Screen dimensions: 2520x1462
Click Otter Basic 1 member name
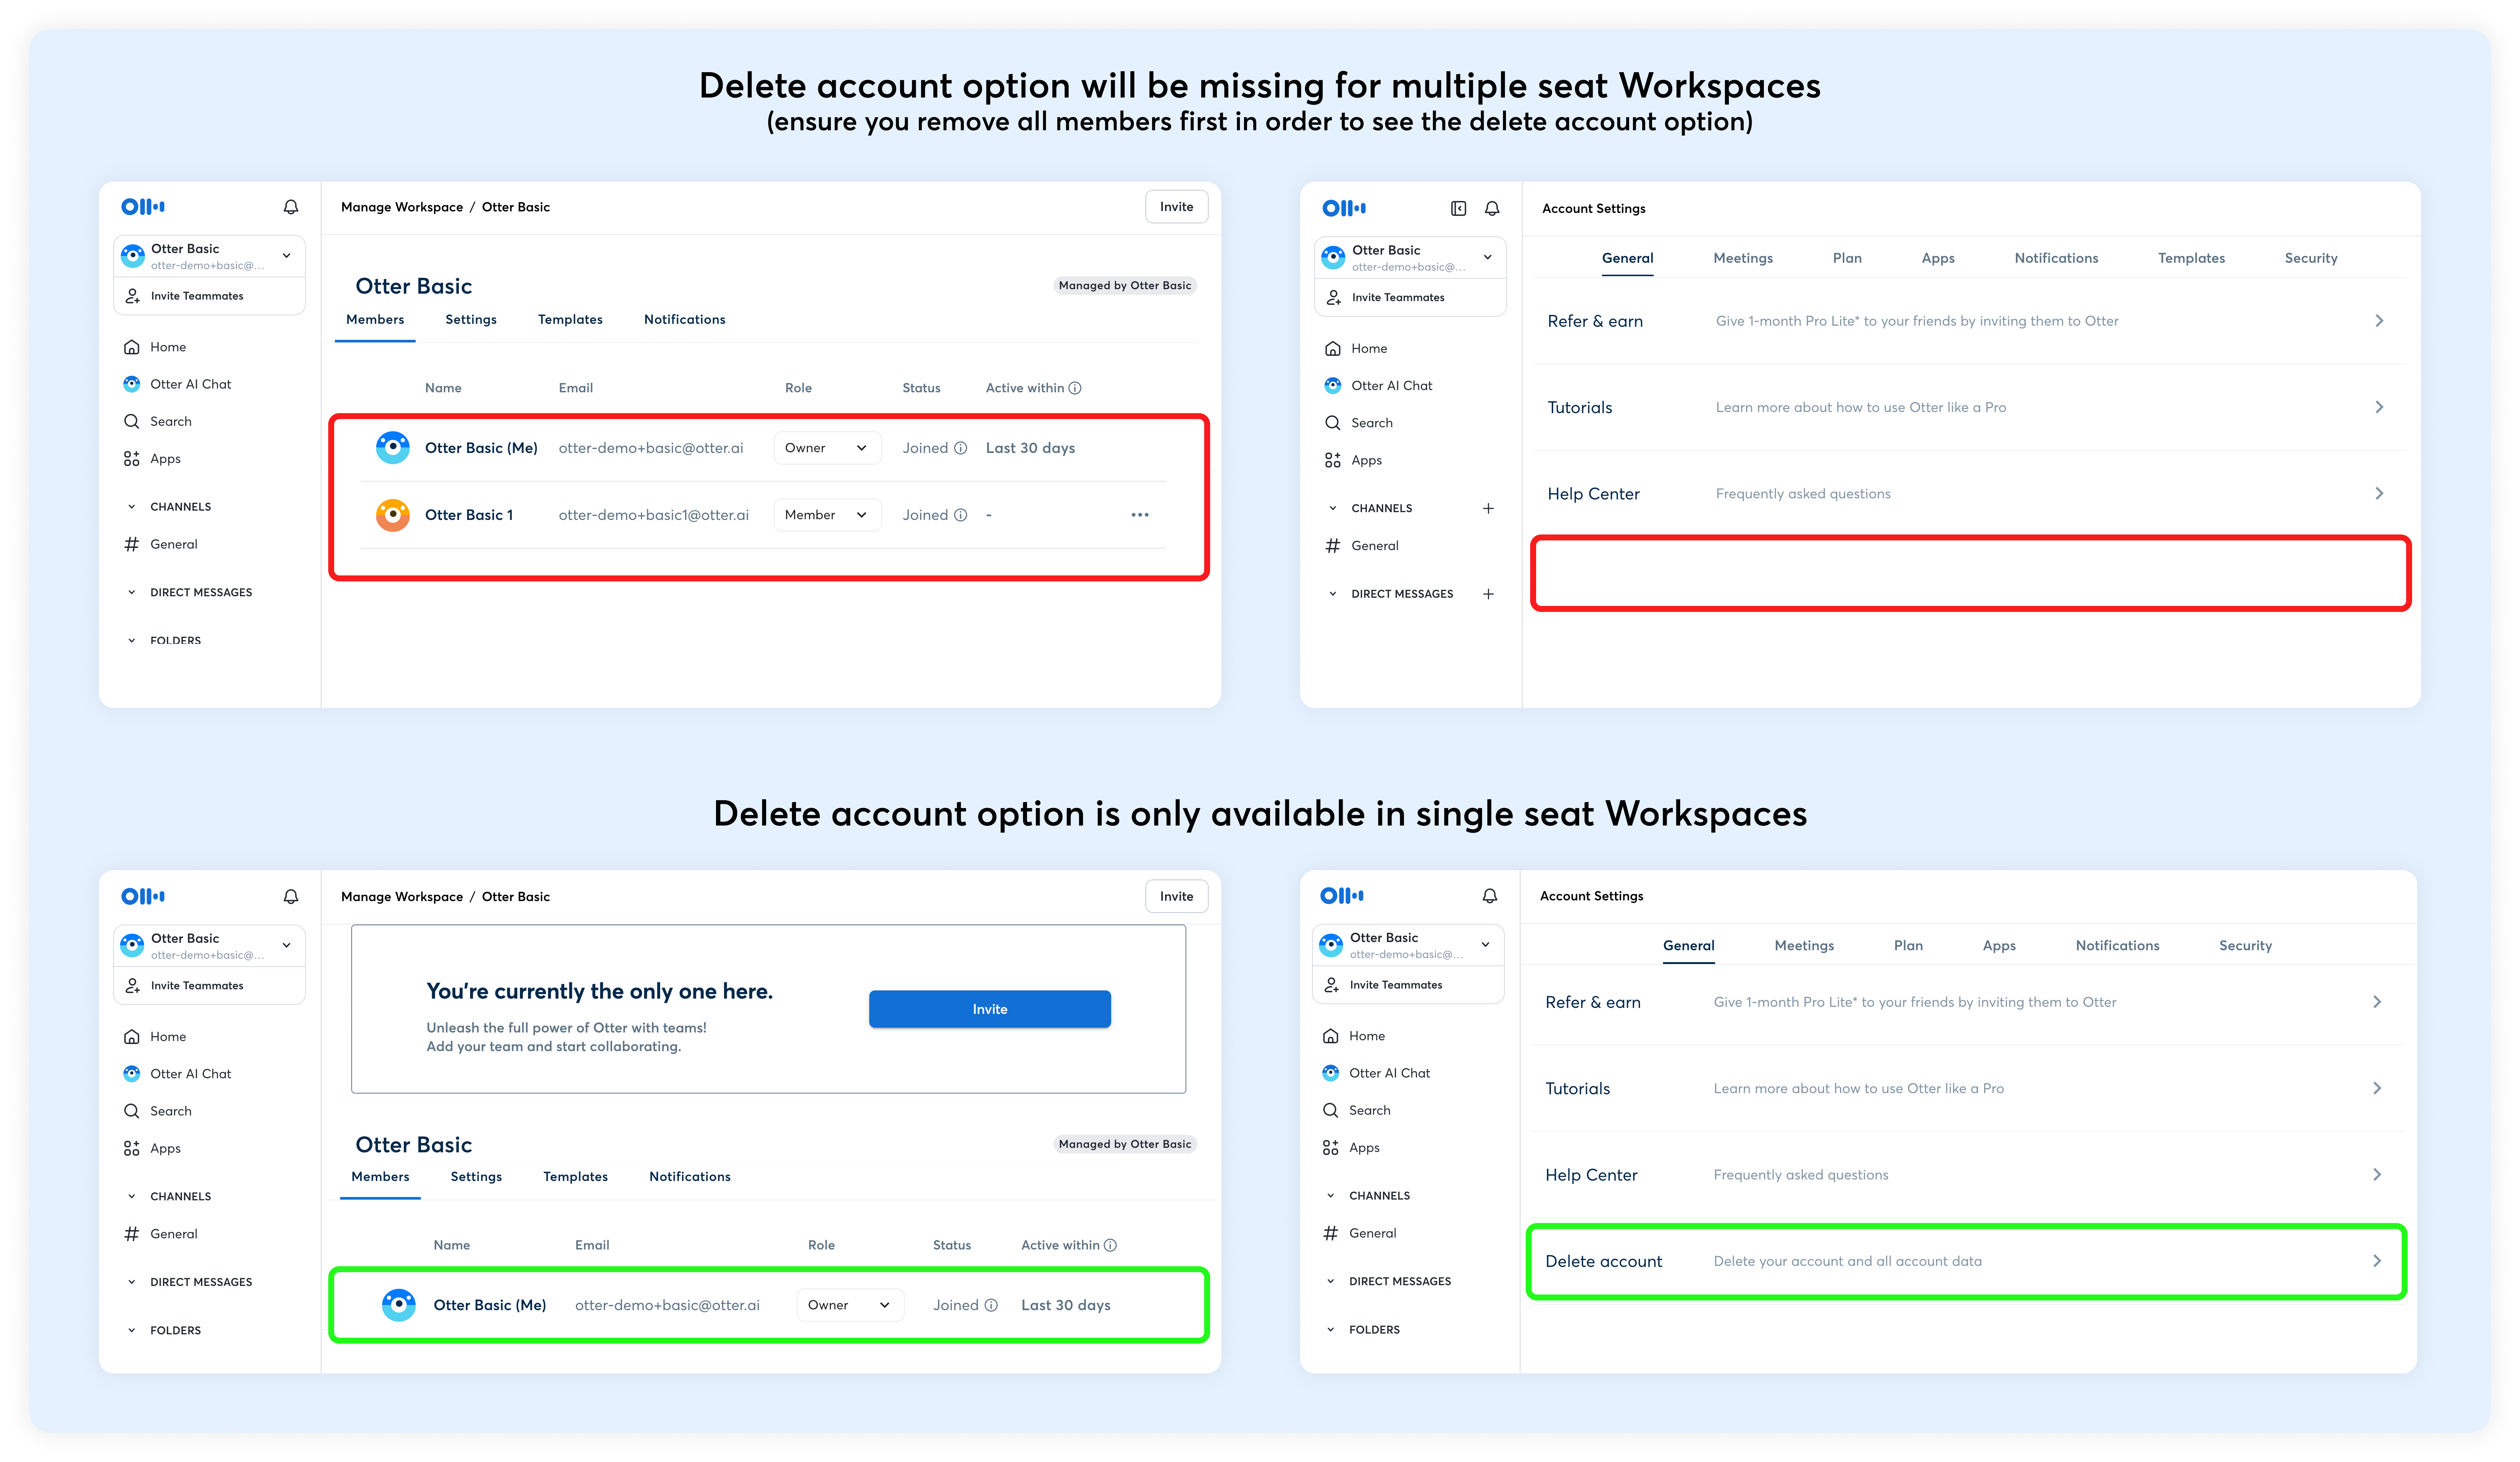click(469, 515)
